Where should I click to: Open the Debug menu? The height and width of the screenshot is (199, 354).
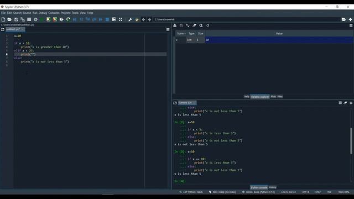pos(43,13)
